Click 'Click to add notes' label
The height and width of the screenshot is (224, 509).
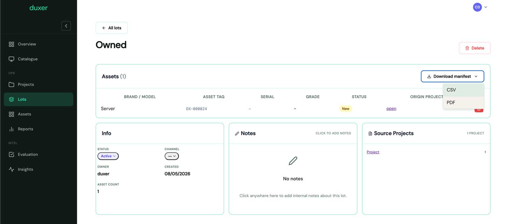tap(333, 133)
